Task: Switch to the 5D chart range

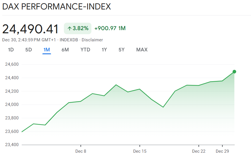Action: (29, 50)
